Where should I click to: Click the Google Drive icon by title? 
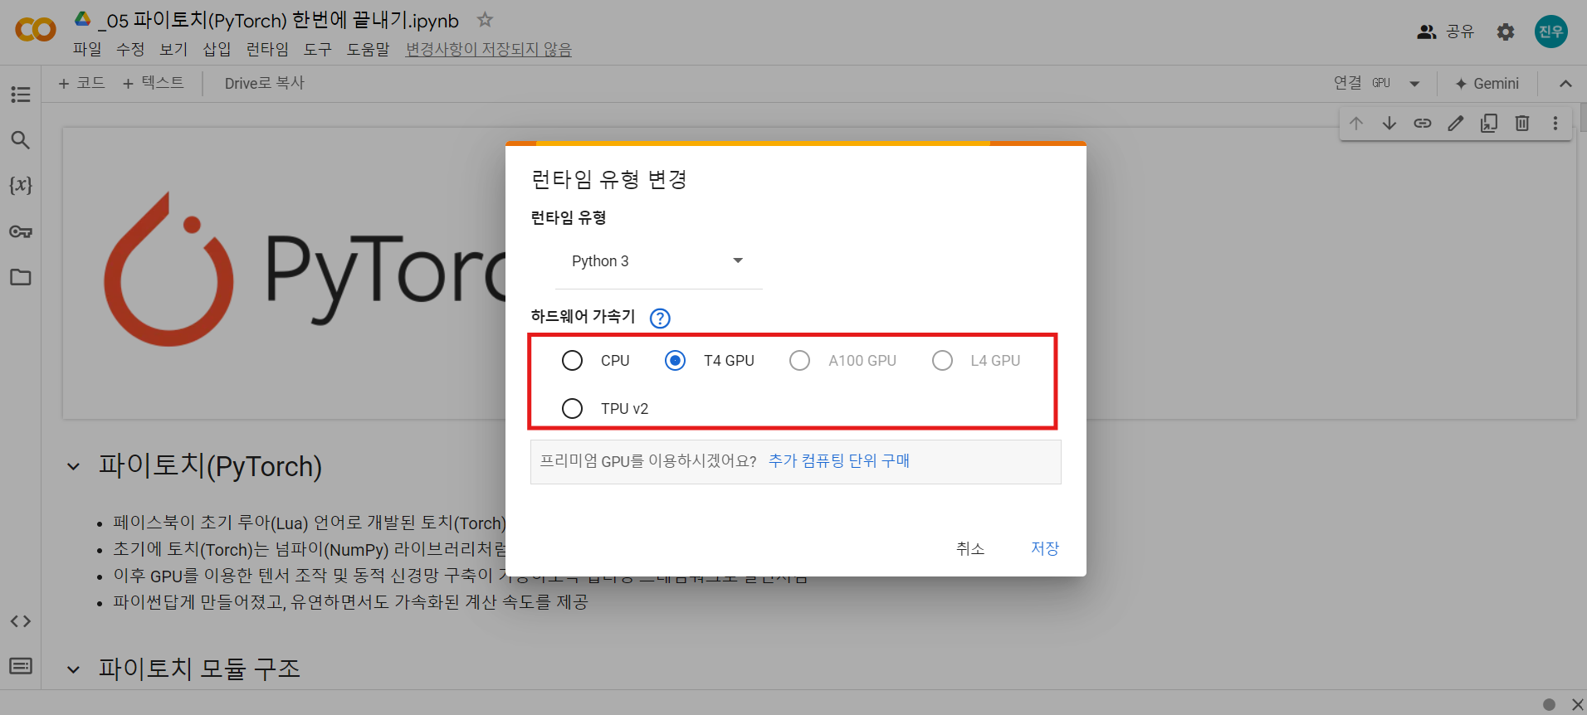click(83, 19)
